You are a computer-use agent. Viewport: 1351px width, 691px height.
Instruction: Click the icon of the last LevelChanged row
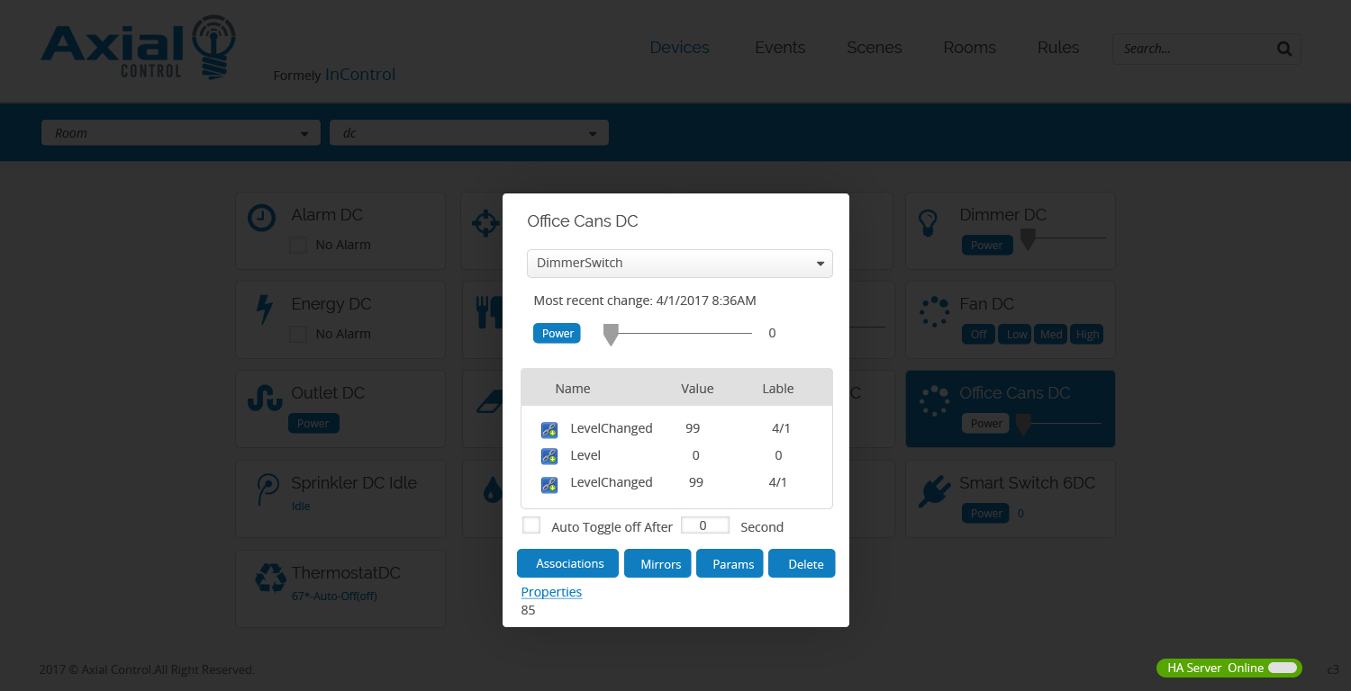[549, 484]
